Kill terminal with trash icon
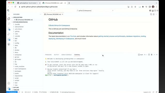165x93 pixels. 152,55
